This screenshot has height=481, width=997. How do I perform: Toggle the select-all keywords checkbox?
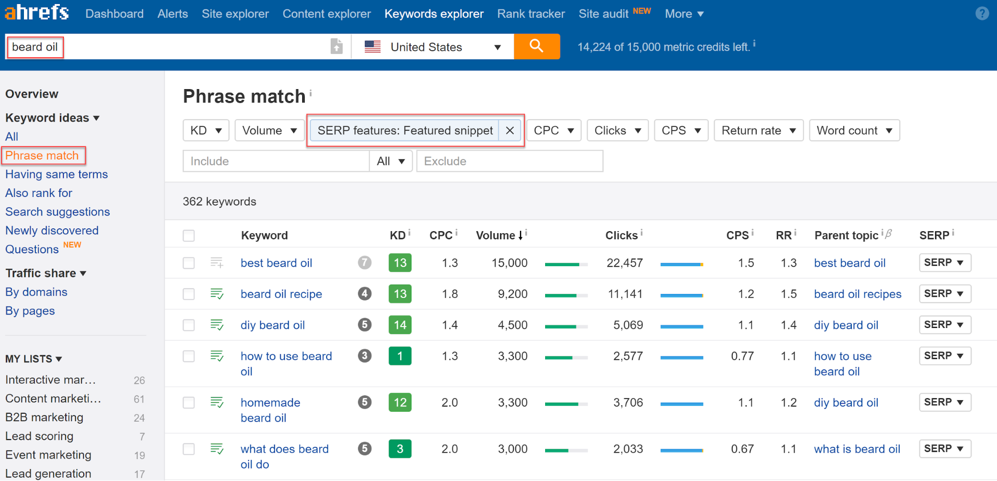(189, 235)
